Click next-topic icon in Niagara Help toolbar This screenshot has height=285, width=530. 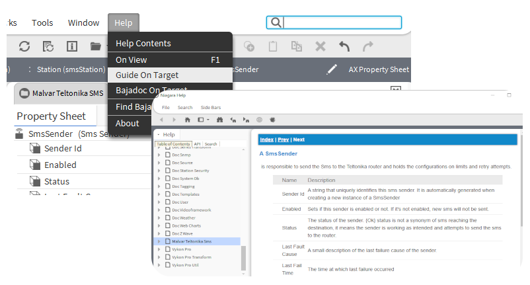pyautogui.click(x=246, y=120)
